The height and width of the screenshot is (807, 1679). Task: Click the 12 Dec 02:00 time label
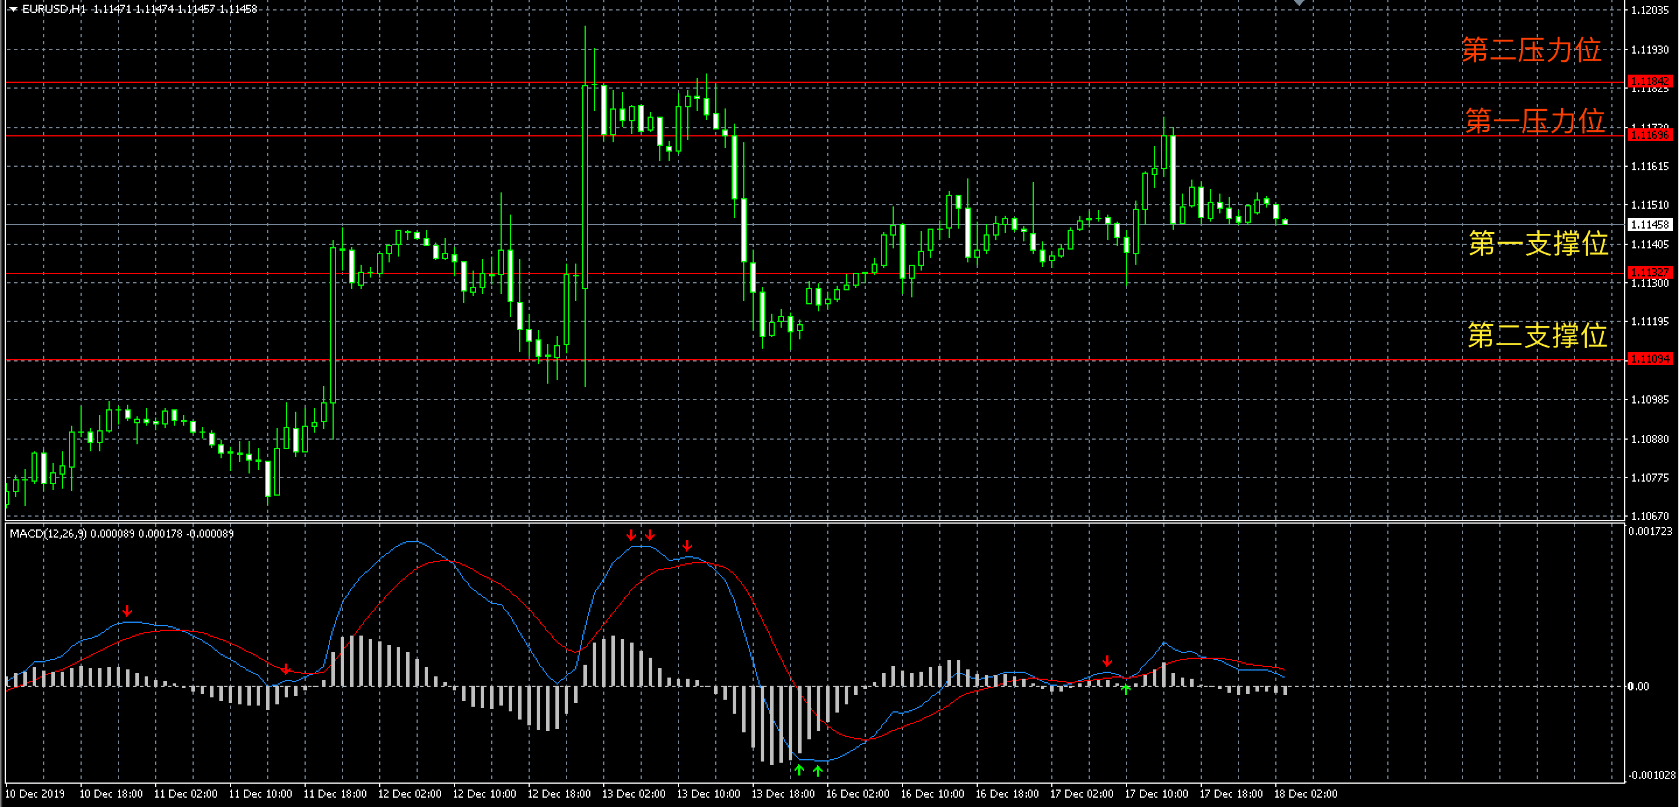[x=410, y=794]
